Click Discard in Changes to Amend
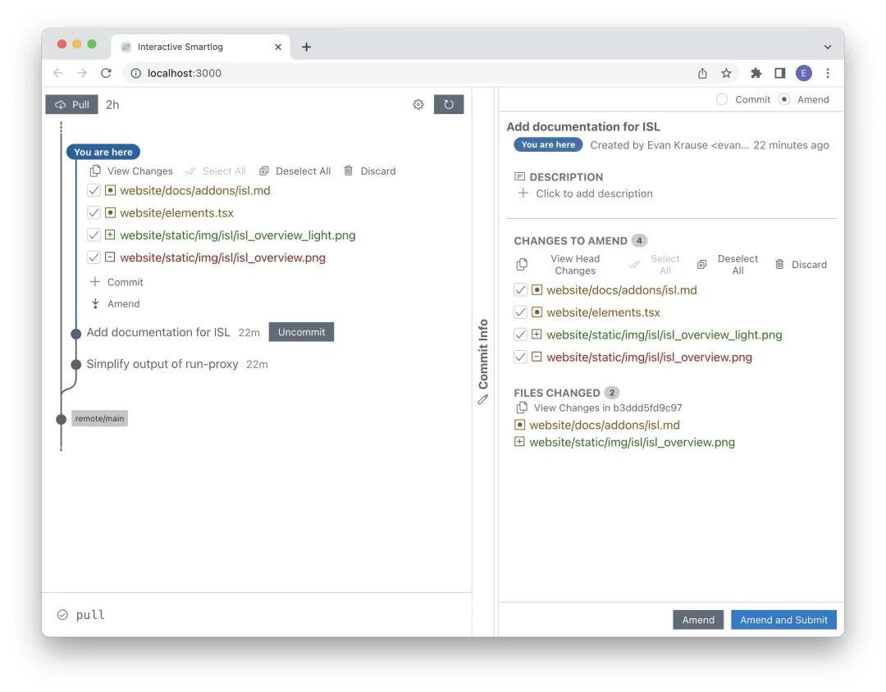 [x=801, y=264]
